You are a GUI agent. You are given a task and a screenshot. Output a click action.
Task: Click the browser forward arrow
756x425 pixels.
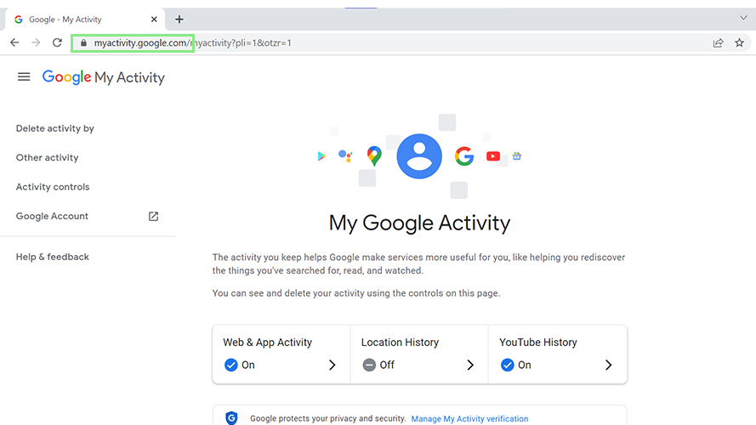pyautogui.click(x=36, y=42)
